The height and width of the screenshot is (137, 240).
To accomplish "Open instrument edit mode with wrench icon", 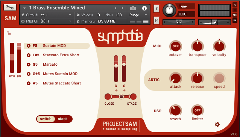I will pos(10,8).
